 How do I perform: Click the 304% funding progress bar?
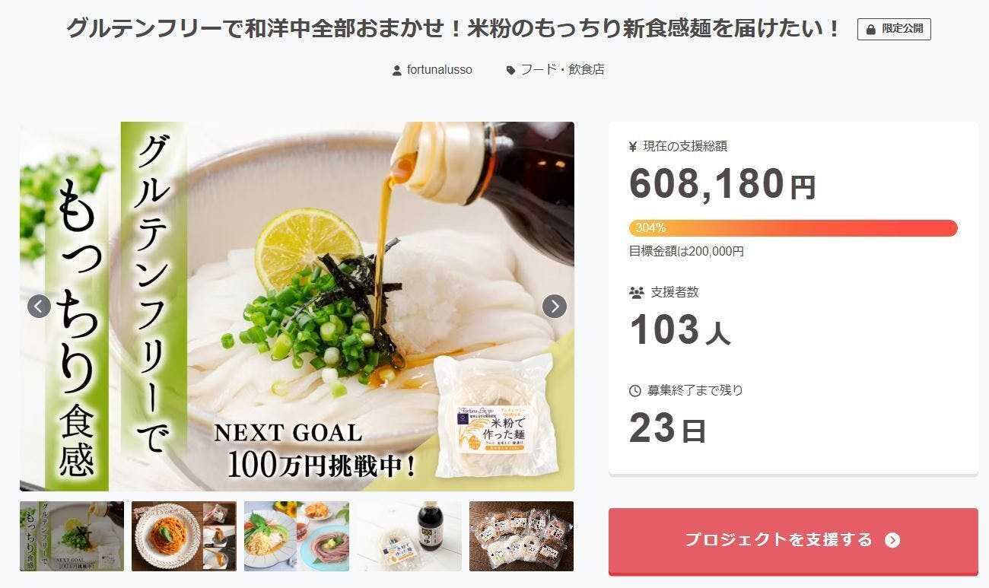pos(793,228)
